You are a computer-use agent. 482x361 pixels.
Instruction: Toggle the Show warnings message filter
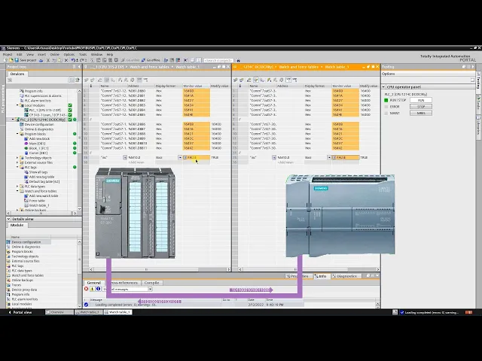pyautogui.click(x=92, y=289)
